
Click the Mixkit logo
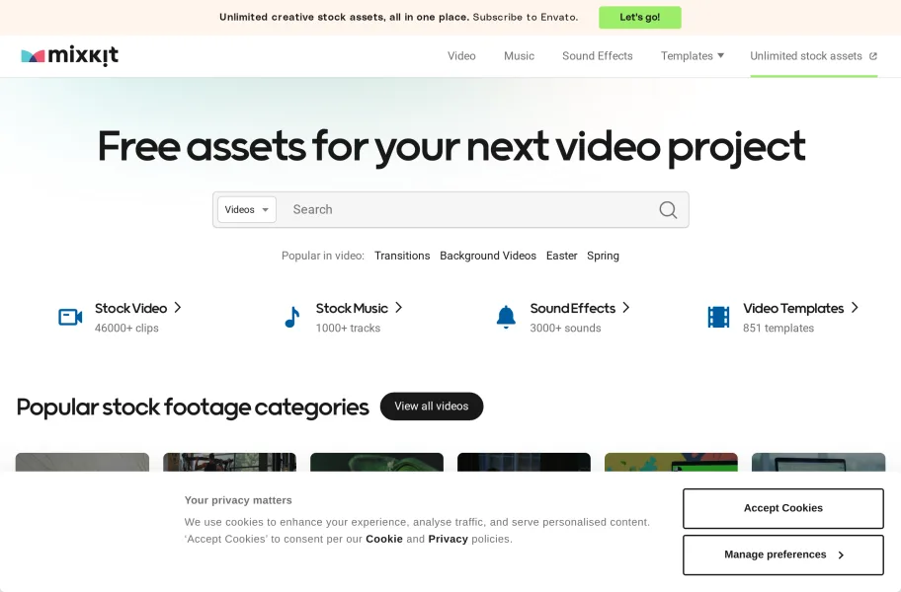[x=69, y=55]
